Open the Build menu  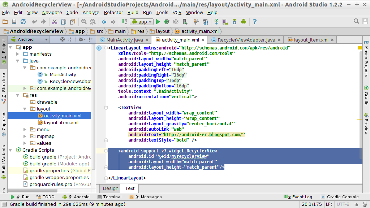(133, 13)
